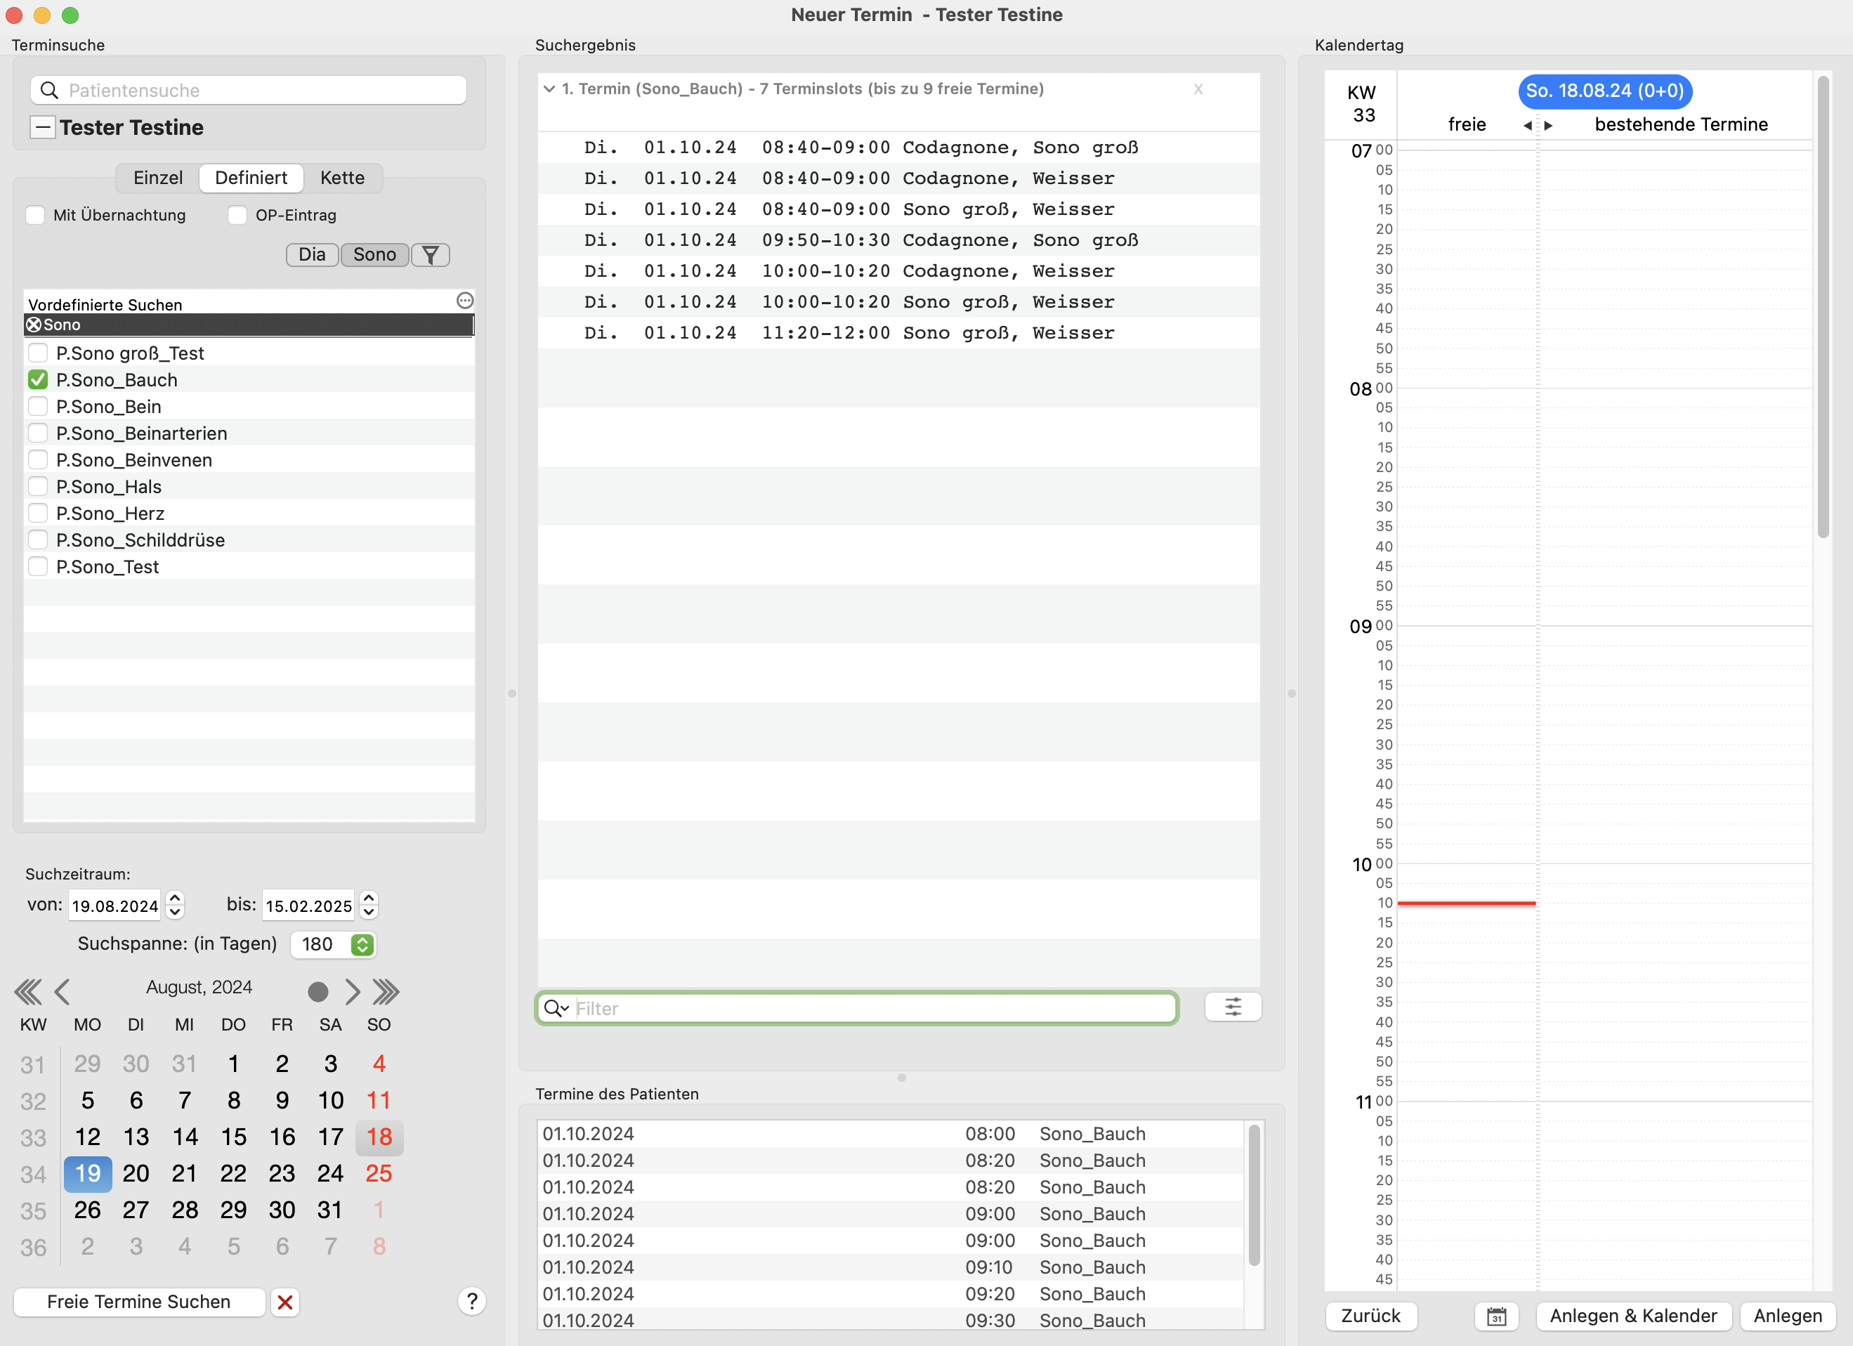
Task: Collapse the 1. Termin (Sono_Bauch) result group
Action: (549, 89)
